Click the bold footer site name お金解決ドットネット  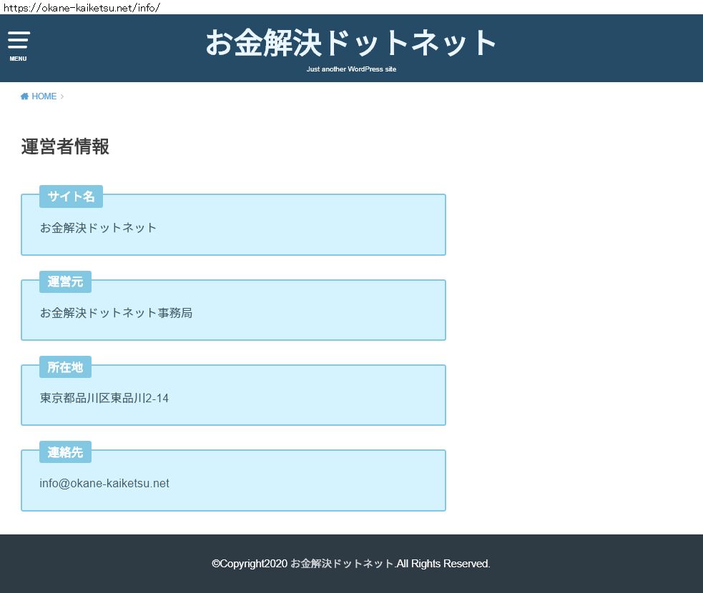342,564
